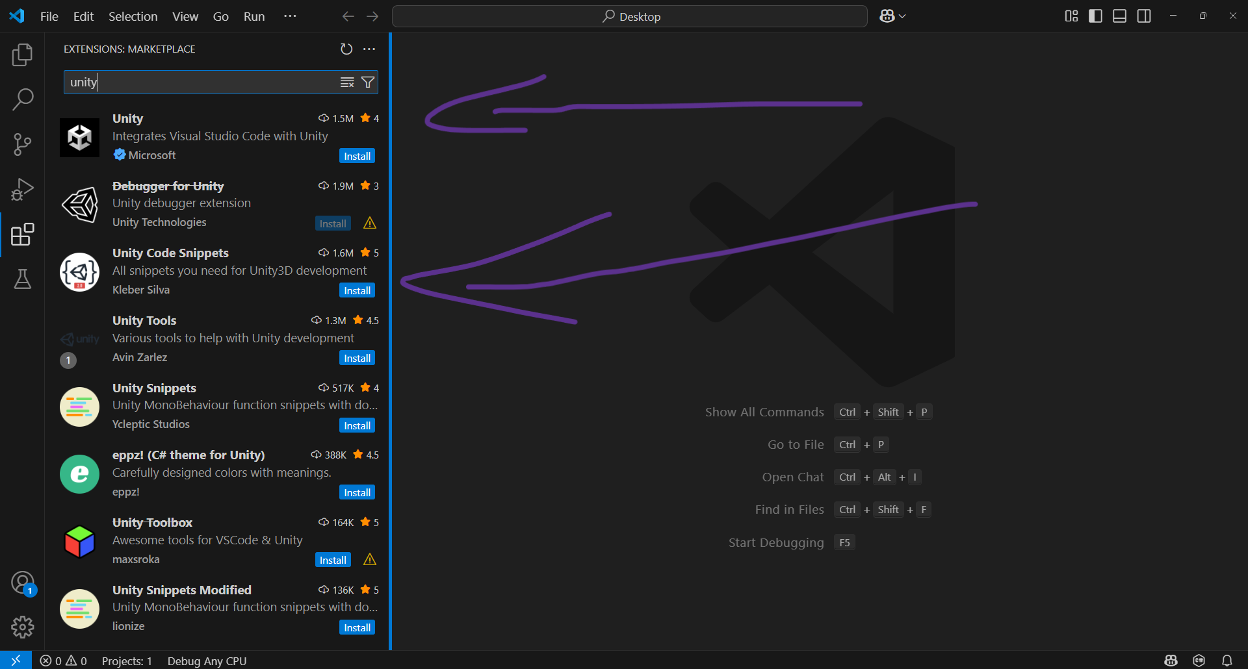1248x669 pixels.
Task: Click the Unity extension cube logo
Action: 79,137
